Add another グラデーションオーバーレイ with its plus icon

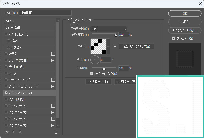(53, 86)
